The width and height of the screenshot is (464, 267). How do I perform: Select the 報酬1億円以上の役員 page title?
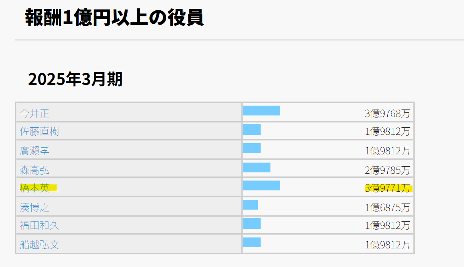(114, 17)
